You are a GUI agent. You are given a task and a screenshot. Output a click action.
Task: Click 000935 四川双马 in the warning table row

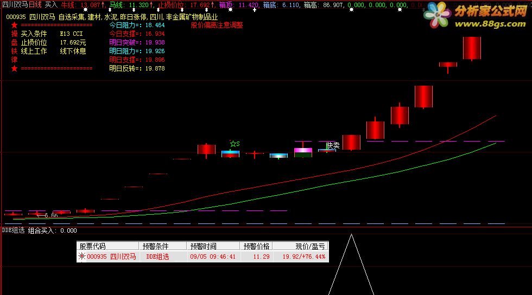(111, 256)
